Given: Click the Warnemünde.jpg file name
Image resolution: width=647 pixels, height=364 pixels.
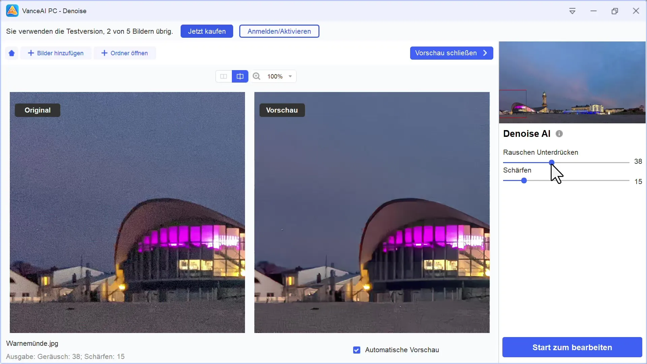Looking at the screenshot, I should pos(32,343).
